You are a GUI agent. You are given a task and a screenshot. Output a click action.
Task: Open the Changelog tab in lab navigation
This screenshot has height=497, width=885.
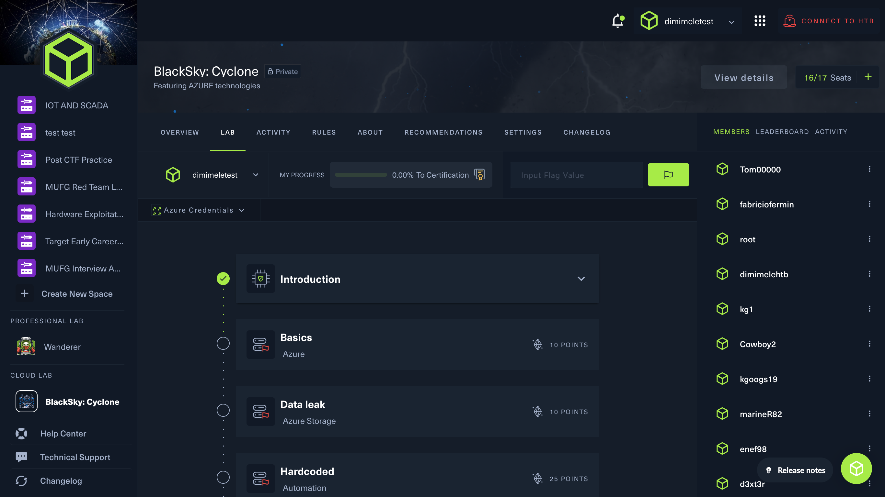coord(587,132)
